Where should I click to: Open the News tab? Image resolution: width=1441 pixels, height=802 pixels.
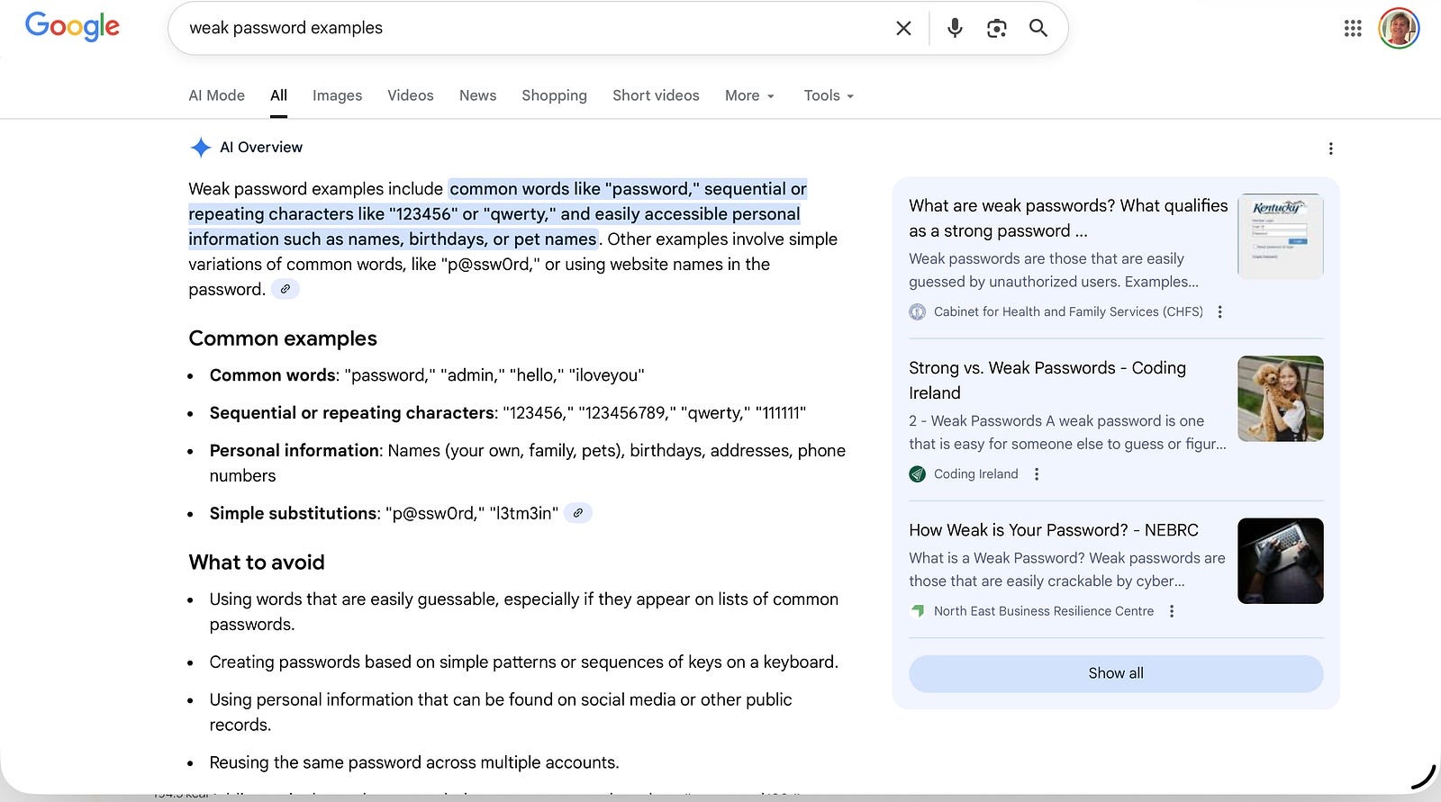(477, 95)
